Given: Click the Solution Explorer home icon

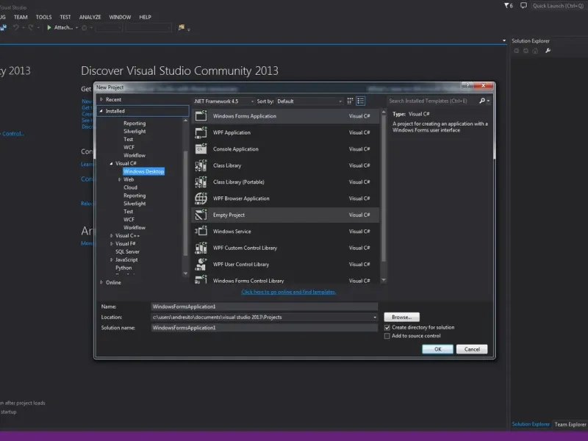Looking at the screenshot, I should point(536,51).
